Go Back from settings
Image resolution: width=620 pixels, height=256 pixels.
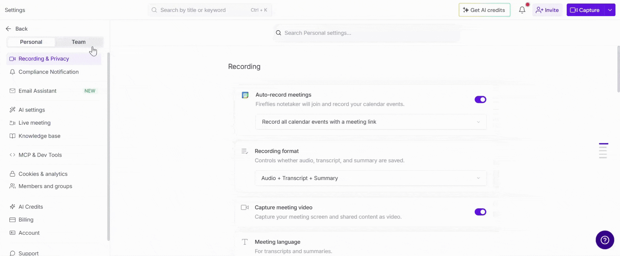[x=17, y=29]
